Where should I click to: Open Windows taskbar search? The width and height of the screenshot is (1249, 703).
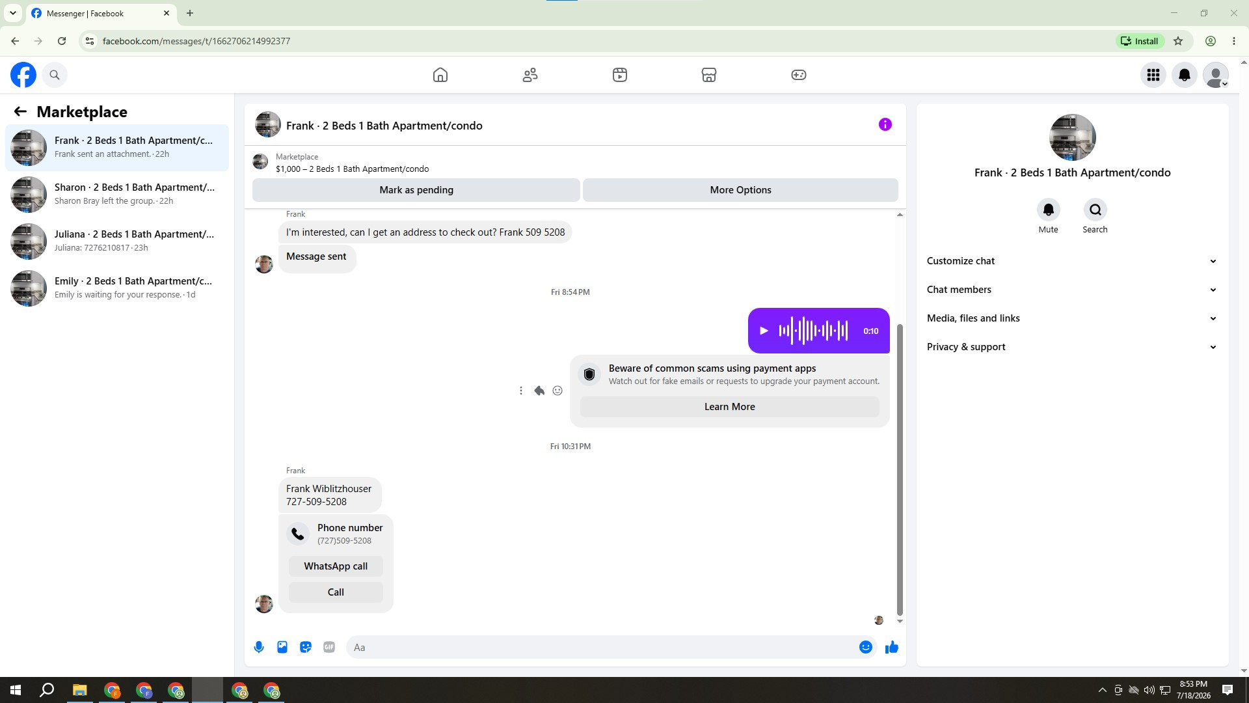click(47, 691)
